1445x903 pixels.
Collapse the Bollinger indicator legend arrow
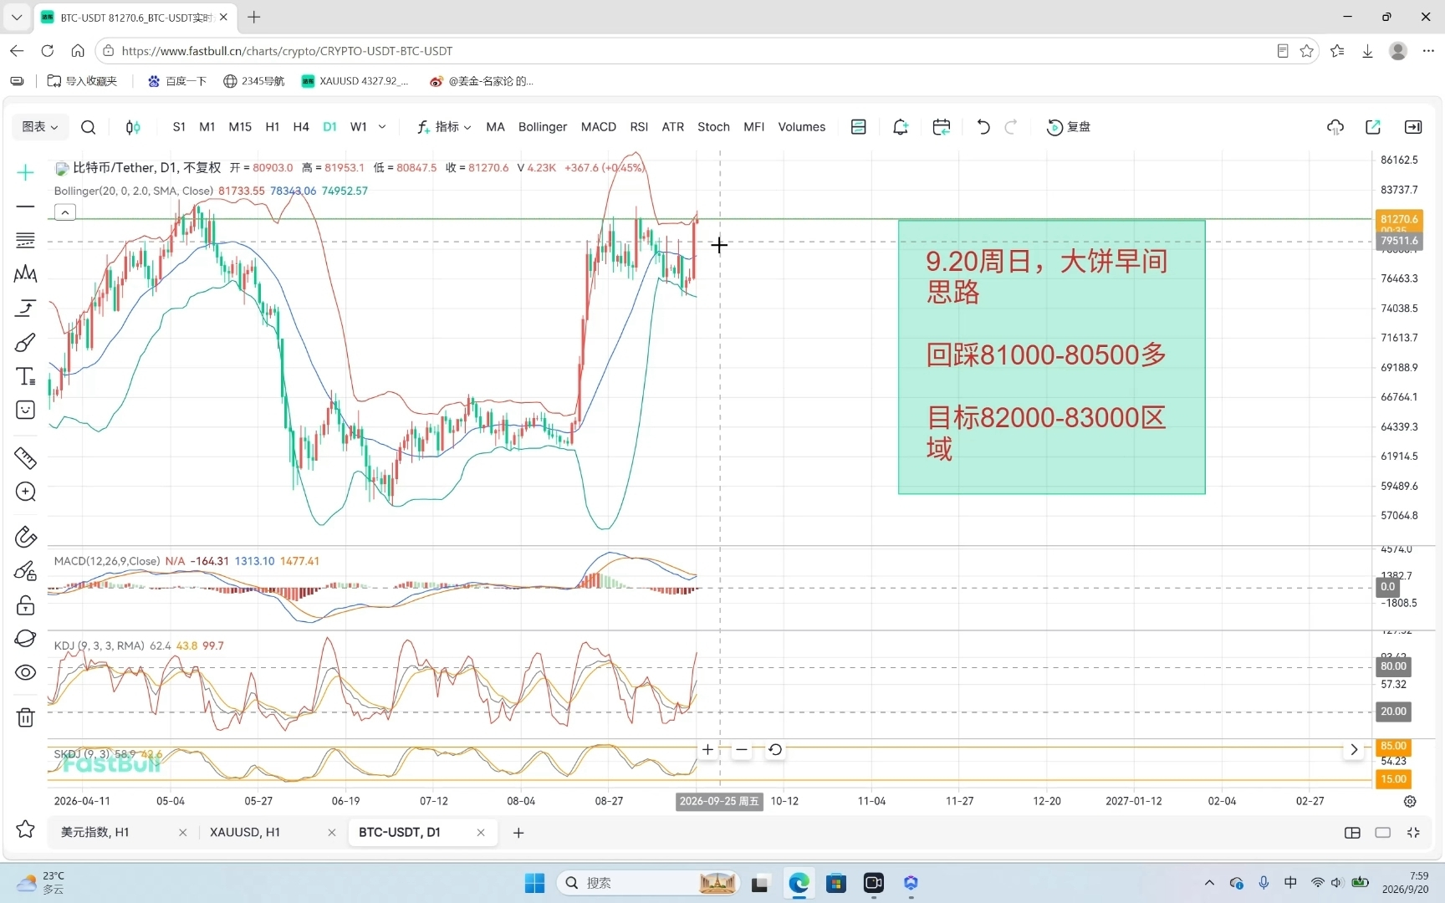65,212
